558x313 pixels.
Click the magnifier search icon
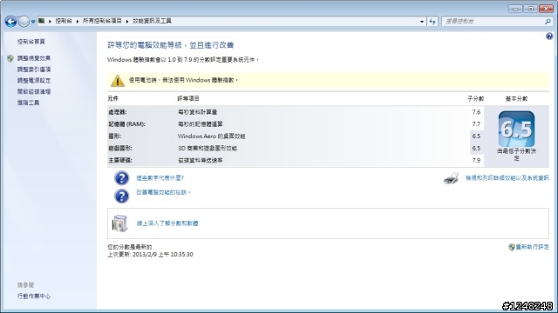coord(548,22)
